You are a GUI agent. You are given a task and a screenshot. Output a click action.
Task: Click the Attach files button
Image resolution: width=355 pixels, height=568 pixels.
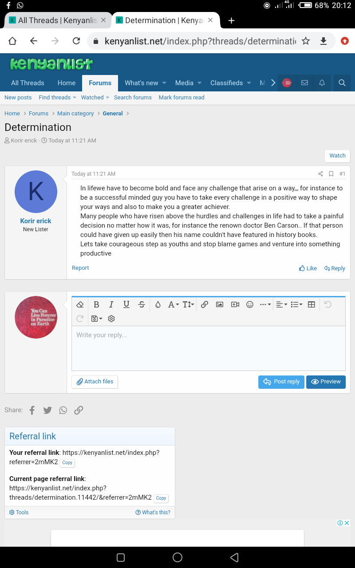tap(95, 382)
